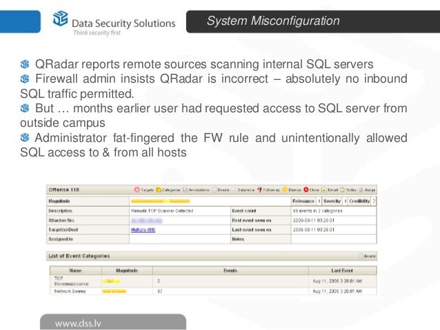Click the Targets icon in Offense toolbar
This screenshot has height=330, width=440.
click(x=137, y=190)
